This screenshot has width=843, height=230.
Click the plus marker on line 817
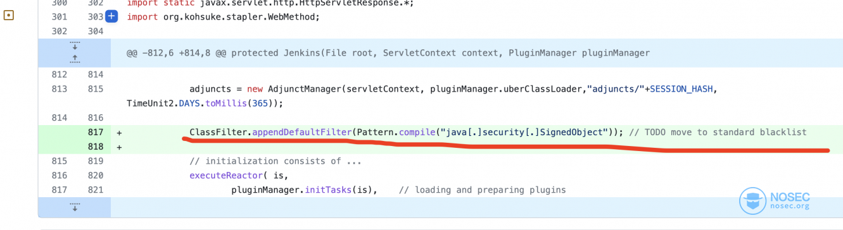[x=120, y=132]
